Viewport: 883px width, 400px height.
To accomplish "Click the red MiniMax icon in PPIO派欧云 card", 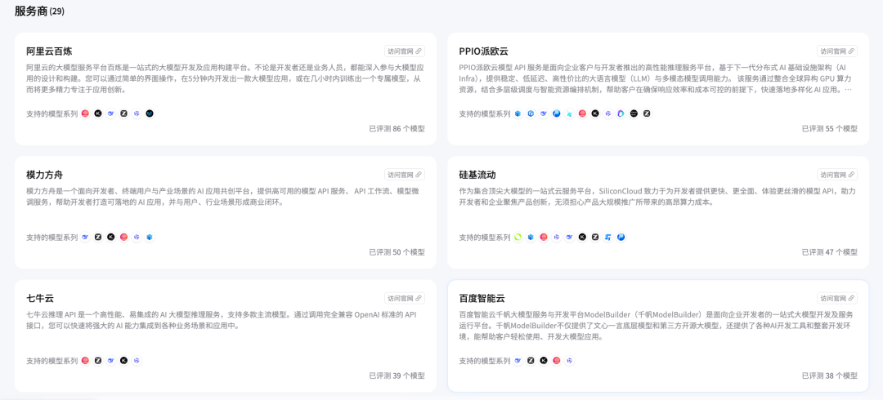I will click(582, 113).
